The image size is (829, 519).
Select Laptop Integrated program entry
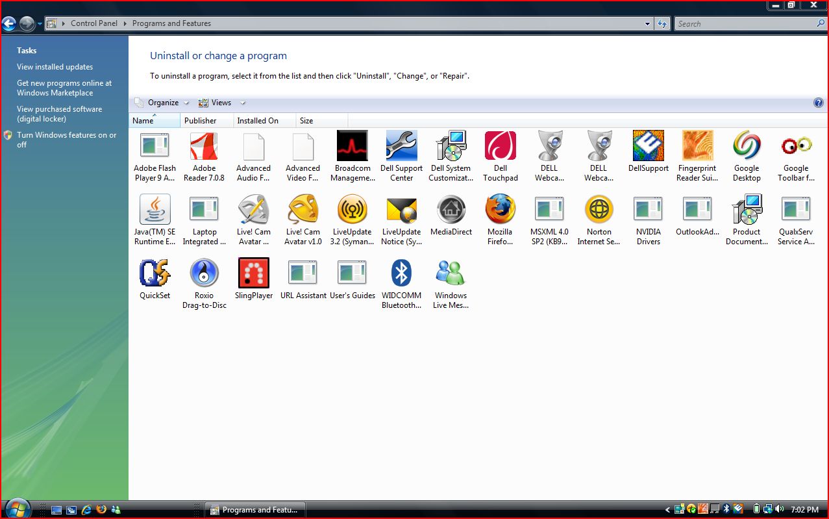204,220
